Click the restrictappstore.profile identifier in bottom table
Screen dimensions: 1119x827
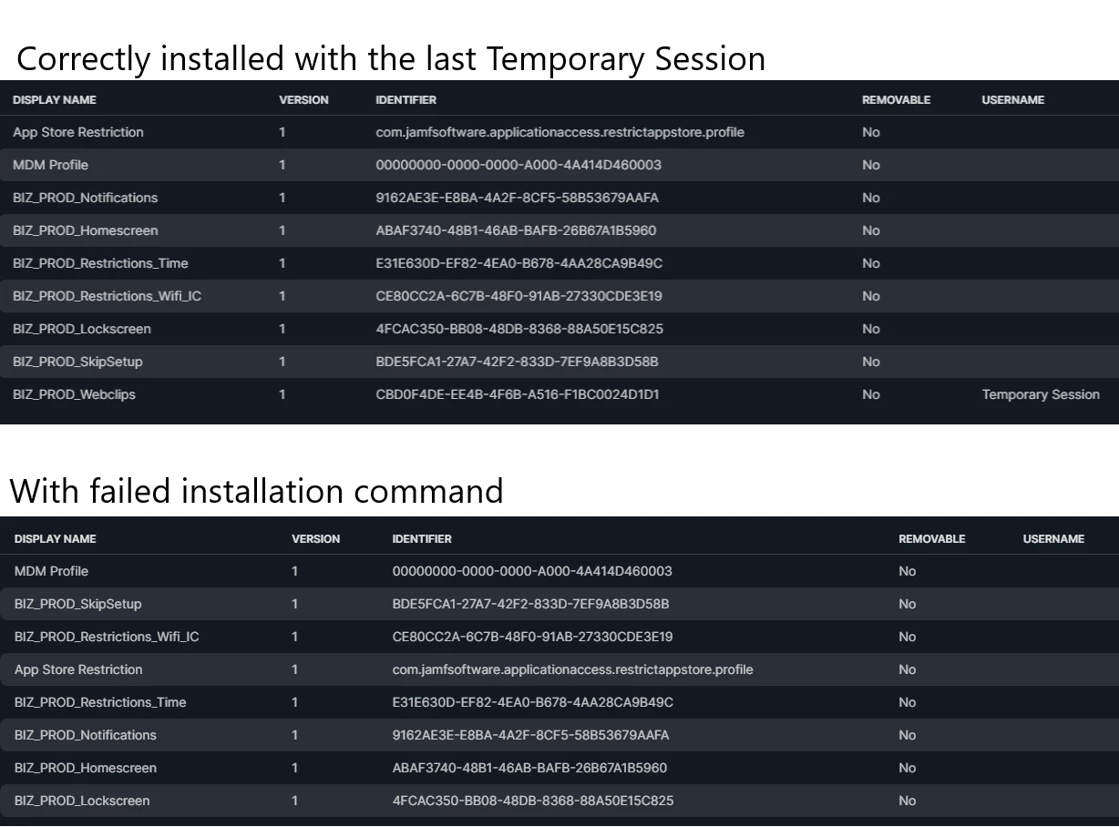coord(572,669)
